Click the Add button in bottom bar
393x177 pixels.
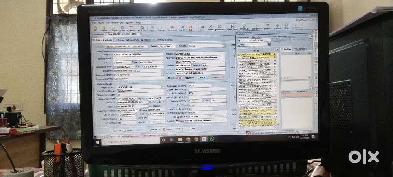click(114, 131)
